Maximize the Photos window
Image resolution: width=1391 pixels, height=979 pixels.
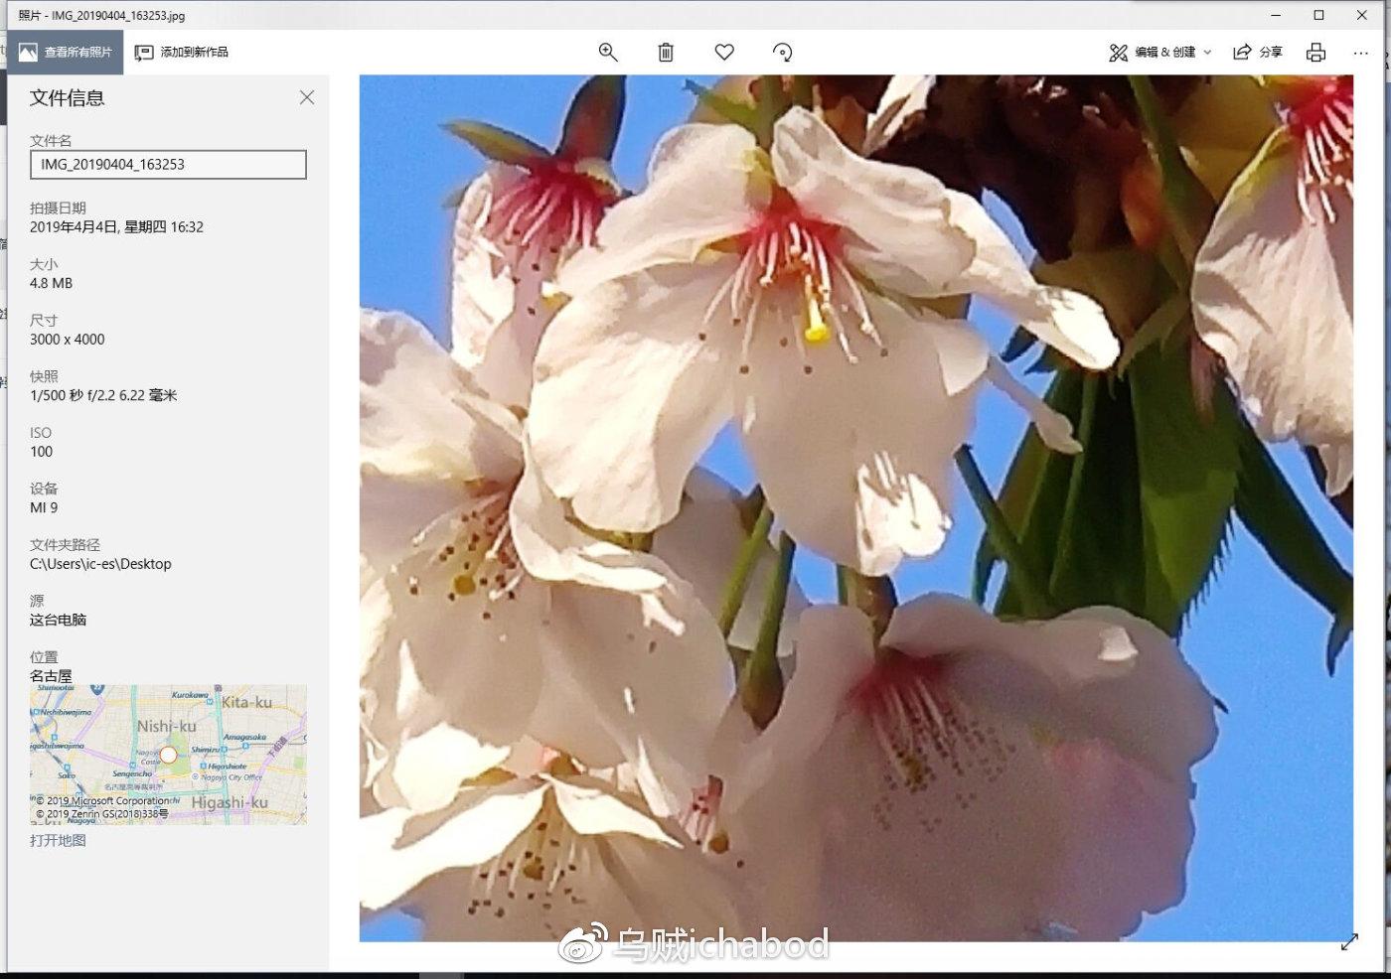pos(1319,15)
